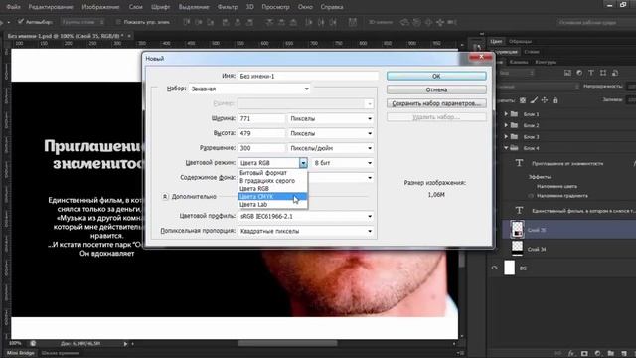Switch to Образцы tab
Image resolution: width=636 pixels, height=358 pixels.
tap(520, 41)
